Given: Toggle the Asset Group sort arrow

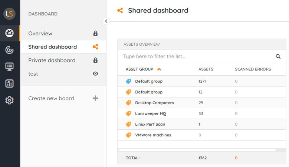Looking at the screenshot, I should tap(159, 69).
